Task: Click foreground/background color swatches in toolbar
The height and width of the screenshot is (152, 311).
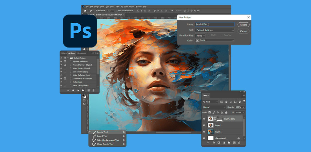Action: [x=84, y=96]
